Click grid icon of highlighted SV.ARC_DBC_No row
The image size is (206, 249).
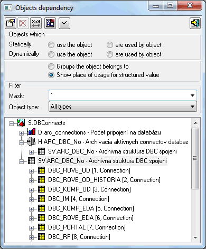tap(31, 161)
